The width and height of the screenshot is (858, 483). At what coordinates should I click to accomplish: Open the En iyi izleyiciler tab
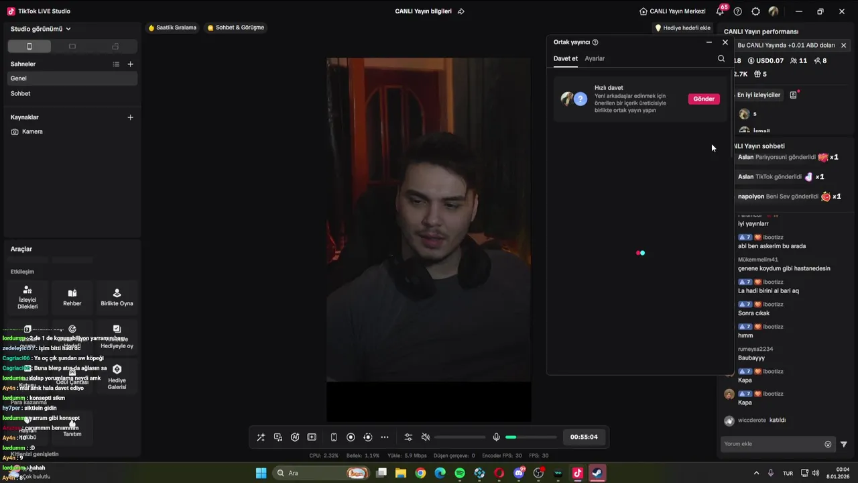coord(759,95)
